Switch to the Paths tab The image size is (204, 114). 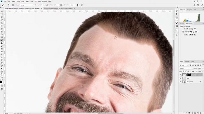click(x=193, y=62)
